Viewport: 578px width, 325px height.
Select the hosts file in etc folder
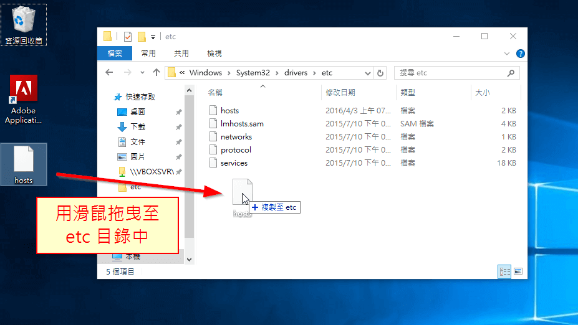(229, 111)
